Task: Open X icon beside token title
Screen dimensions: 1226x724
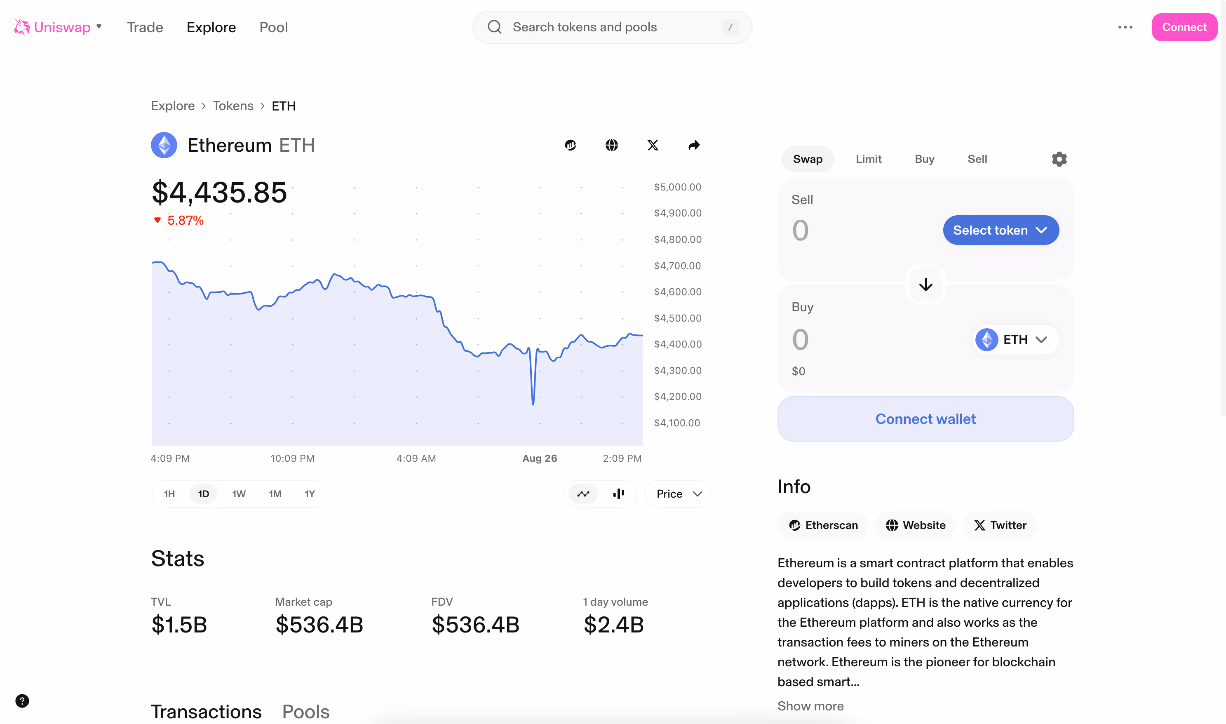Action: coord(653,146)
